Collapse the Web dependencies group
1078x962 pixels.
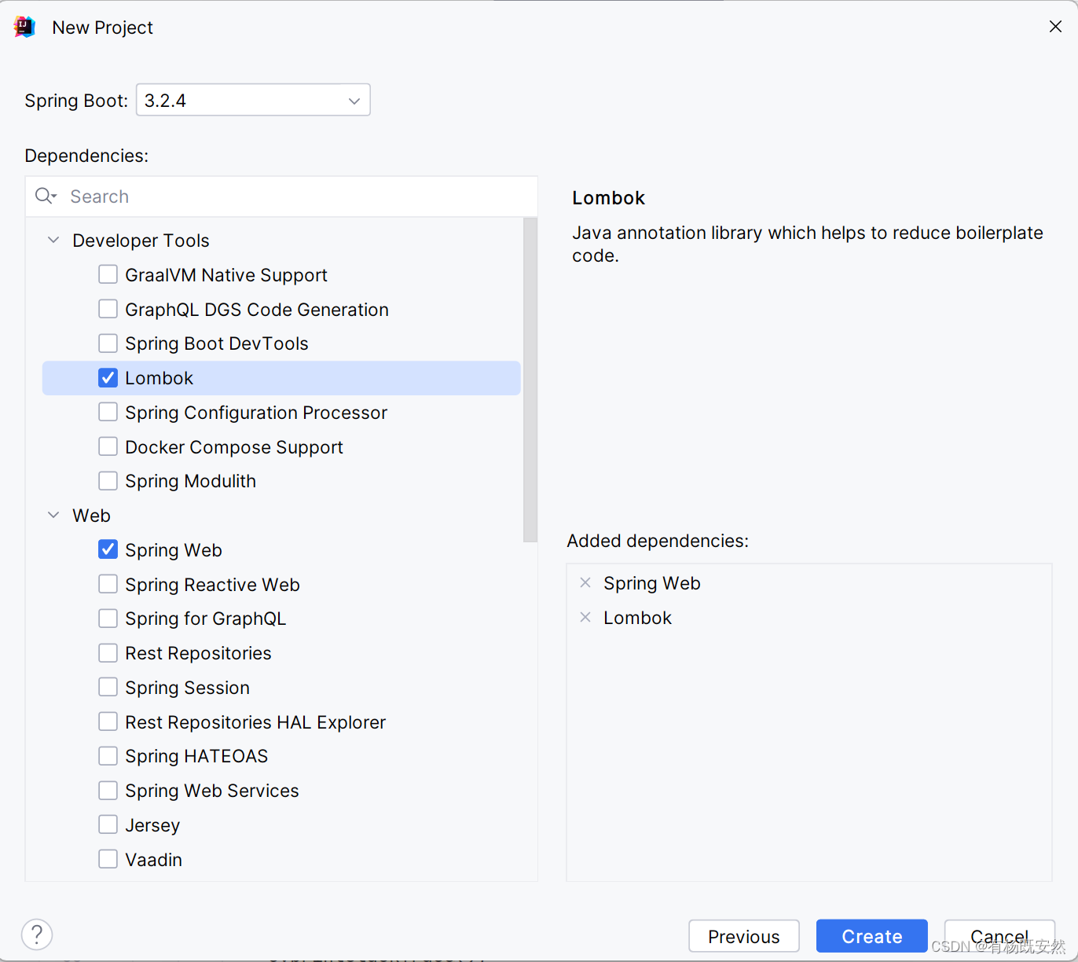click(53, 515)
